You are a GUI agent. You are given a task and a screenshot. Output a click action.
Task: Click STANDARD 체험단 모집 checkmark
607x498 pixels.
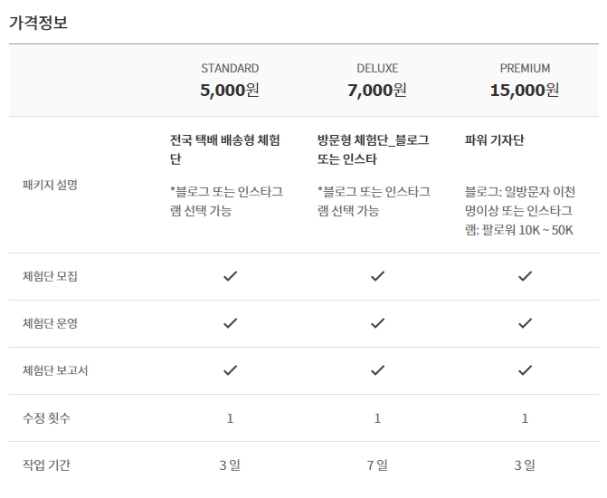(230, 276)
